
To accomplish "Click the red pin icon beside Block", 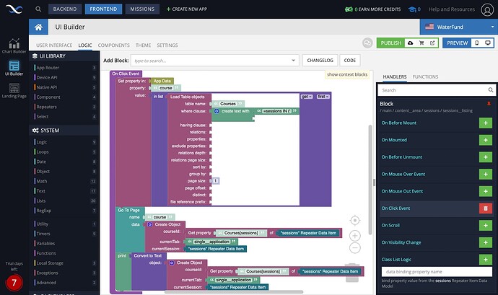I will (x=489, y=104).
